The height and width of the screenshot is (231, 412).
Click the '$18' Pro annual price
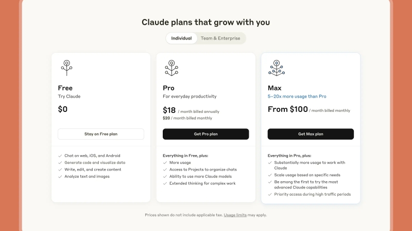pyautogui.click(x=169, y=110)
